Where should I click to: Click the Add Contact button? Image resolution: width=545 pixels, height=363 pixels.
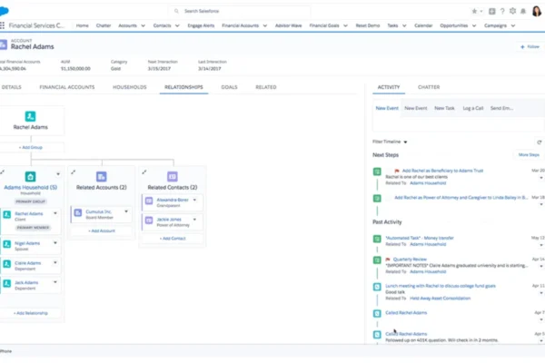(173, 239)
